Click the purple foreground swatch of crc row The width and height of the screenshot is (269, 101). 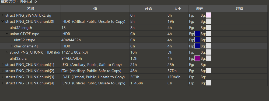coord(197,58)
